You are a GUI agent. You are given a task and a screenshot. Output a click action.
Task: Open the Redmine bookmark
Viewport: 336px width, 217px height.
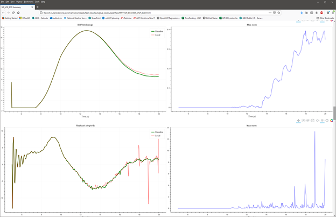coord(126,18)
